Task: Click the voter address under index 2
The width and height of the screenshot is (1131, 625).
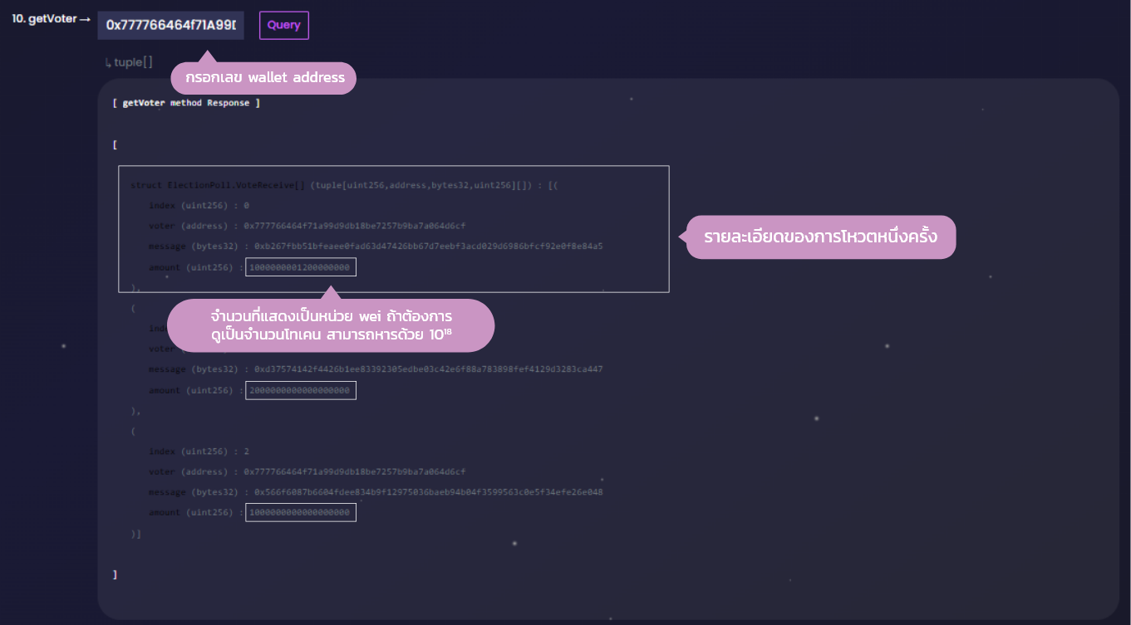Action: coord(355,471)
